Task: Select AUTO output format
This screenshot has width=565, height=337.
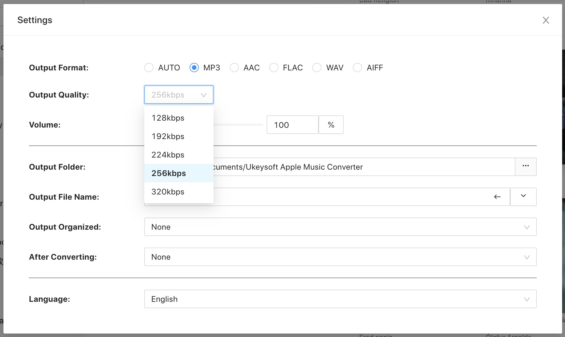Action: click(149, 68)
